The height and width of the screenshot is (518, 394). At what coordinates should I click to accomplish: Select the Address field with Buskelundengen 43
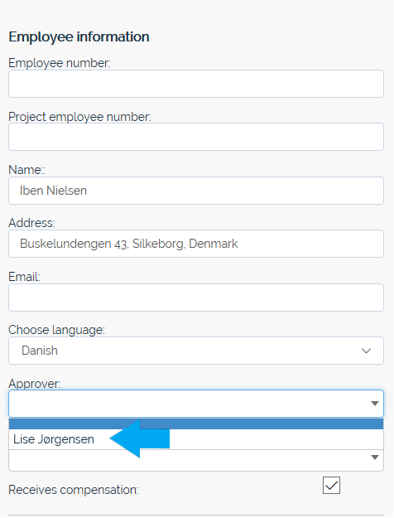(x=196, y=244)
